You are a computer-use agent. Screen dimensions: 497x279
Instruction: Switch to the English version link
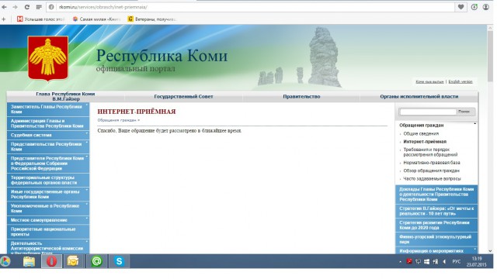click(461, 81)
